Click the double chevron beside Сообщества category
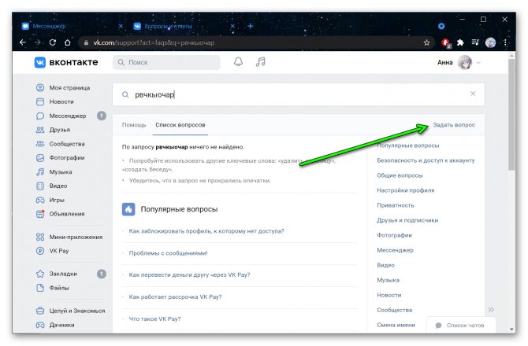This screenshot has height=346, width=528. coord(491,309)
